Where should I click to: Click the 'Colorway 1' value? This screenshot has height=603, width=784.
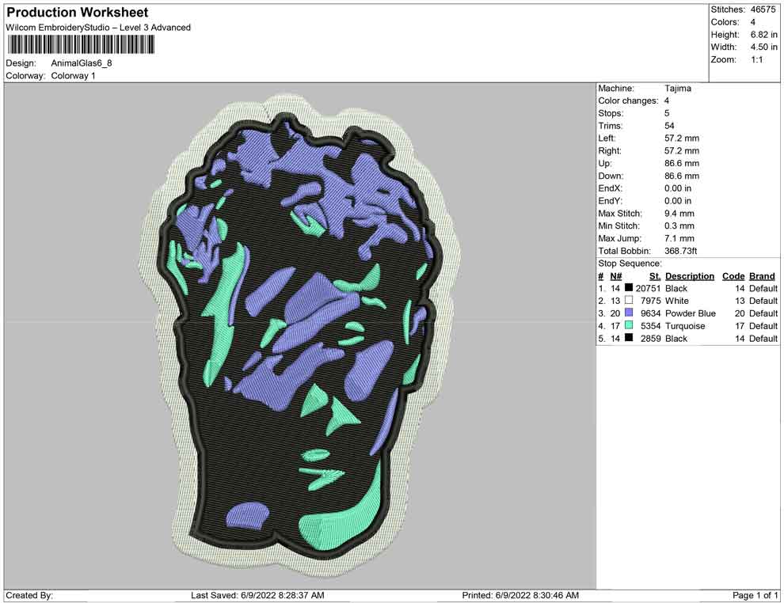click(x=73, y=76)
